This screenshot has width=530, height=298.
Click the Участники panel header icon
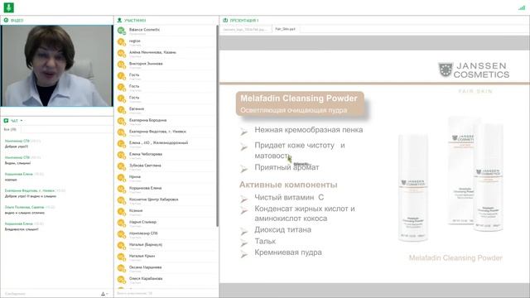(119, 20)
